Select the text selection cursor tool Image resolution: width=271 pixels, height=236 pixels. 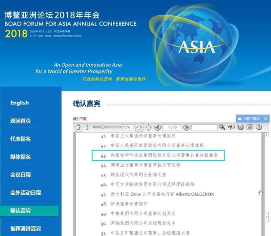(87, 127)
